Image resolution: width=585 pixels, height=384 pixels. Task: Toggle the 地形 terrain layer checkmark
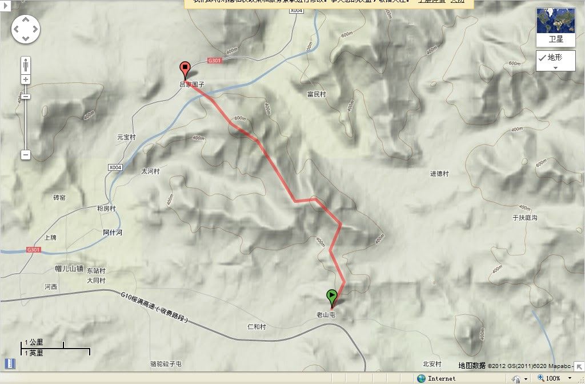click(x=542, y=58)
